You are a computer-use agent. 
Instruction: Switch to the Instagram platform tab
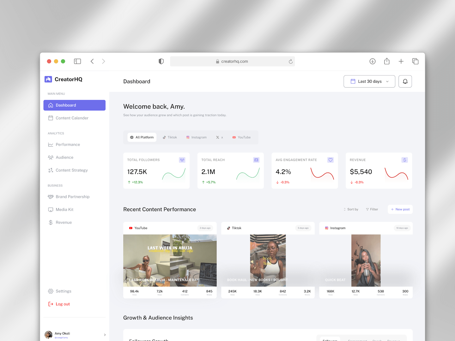tap(197, 137)
